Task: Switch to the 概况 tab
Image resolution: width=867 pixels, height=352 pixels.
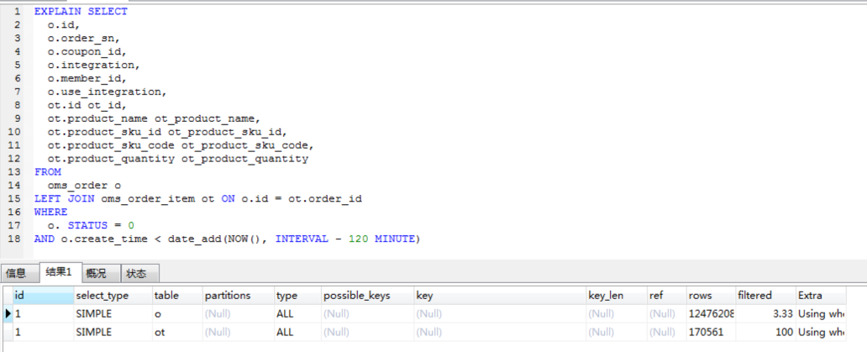Action: click(x=97, y=273)
